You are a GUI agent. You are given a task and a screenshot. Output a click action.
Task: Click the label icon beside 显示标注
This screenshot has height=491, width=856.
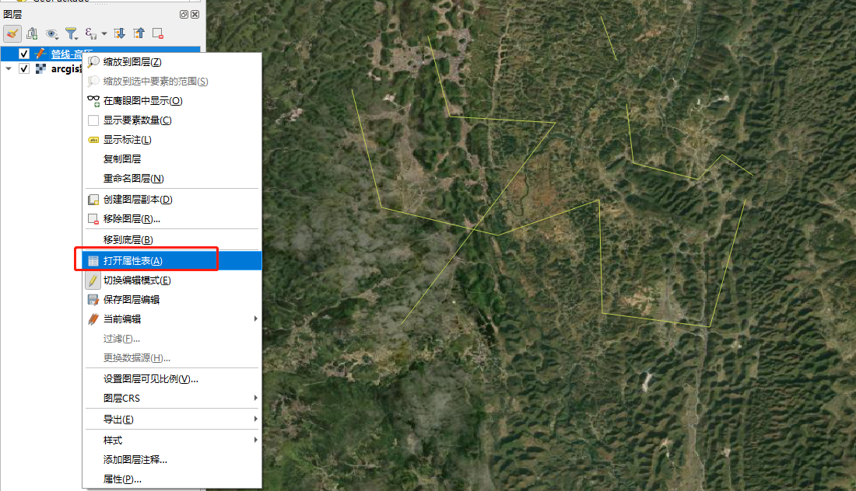coord(93,140)
